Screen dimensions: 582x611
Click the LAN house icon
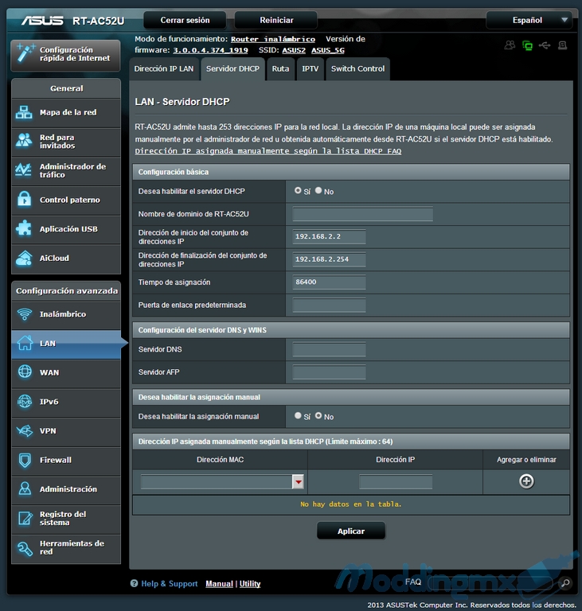coord(25,344)
